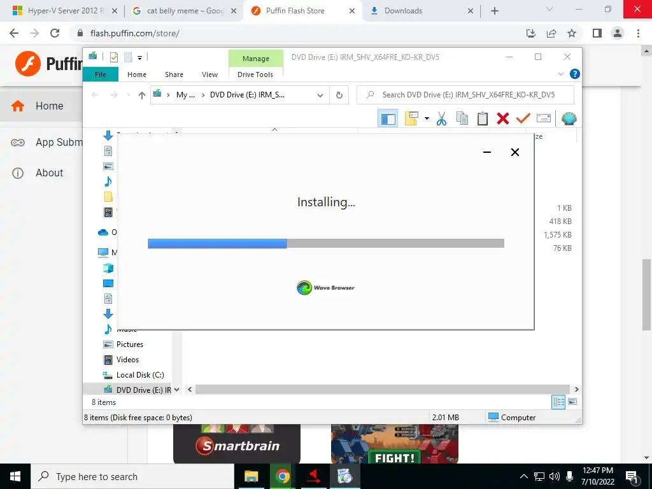
Task: Open Chrome tab search chevron
Action: pyautogui.click(x=549, y=9)
